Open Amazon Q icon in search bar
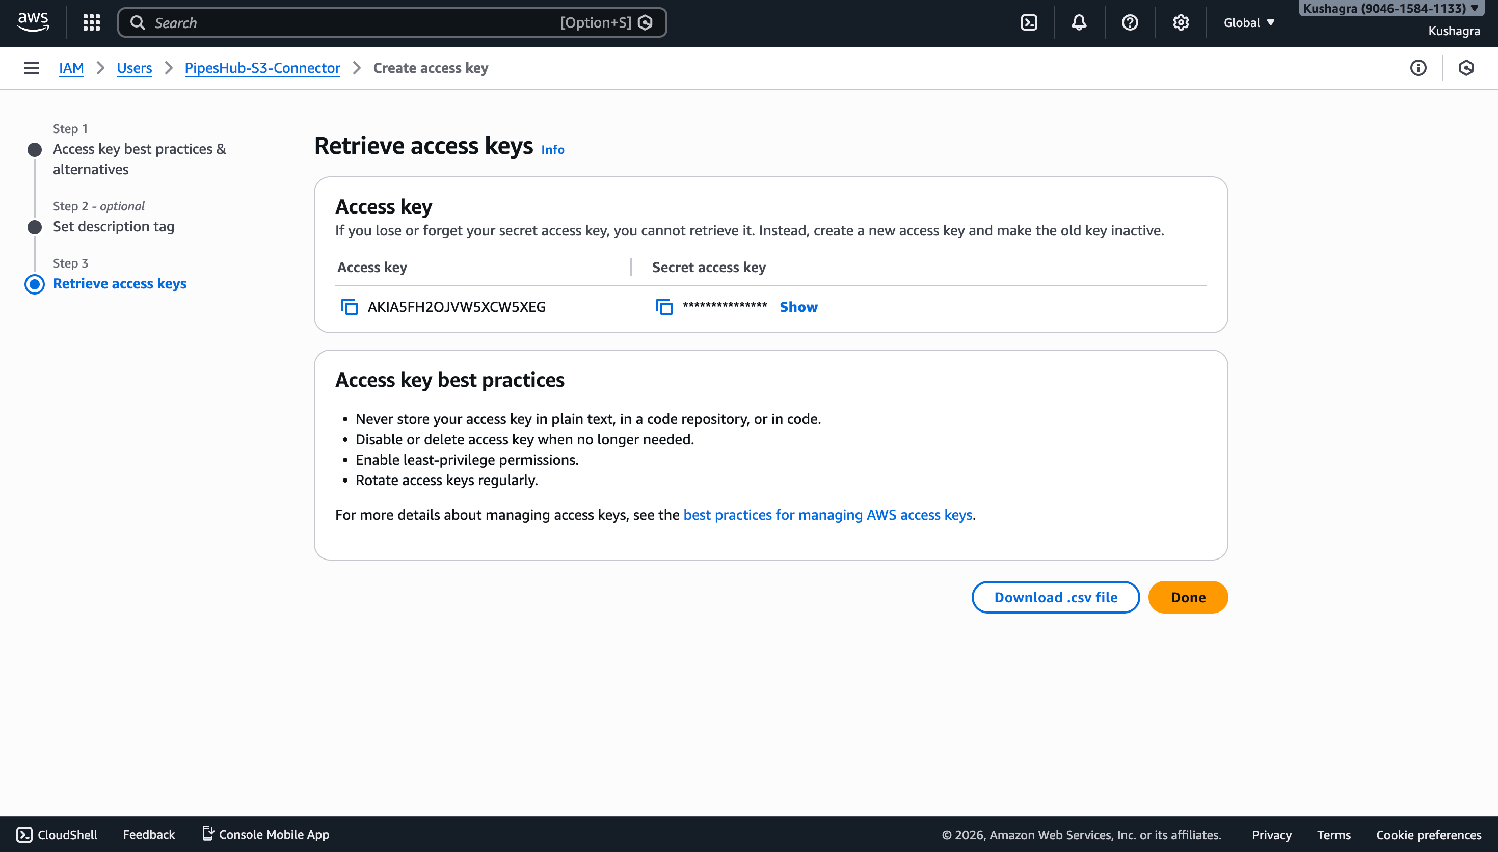This screenshot has width=1498, height=852. (645, 23)
